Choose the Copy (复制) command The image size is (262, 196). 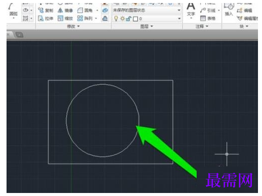point(46,11)
